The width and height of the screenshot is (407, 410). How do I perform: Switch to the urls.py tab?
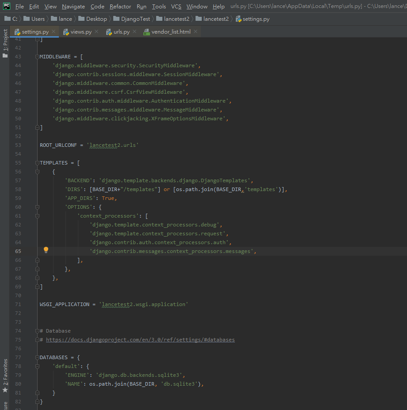coord(121,32)
